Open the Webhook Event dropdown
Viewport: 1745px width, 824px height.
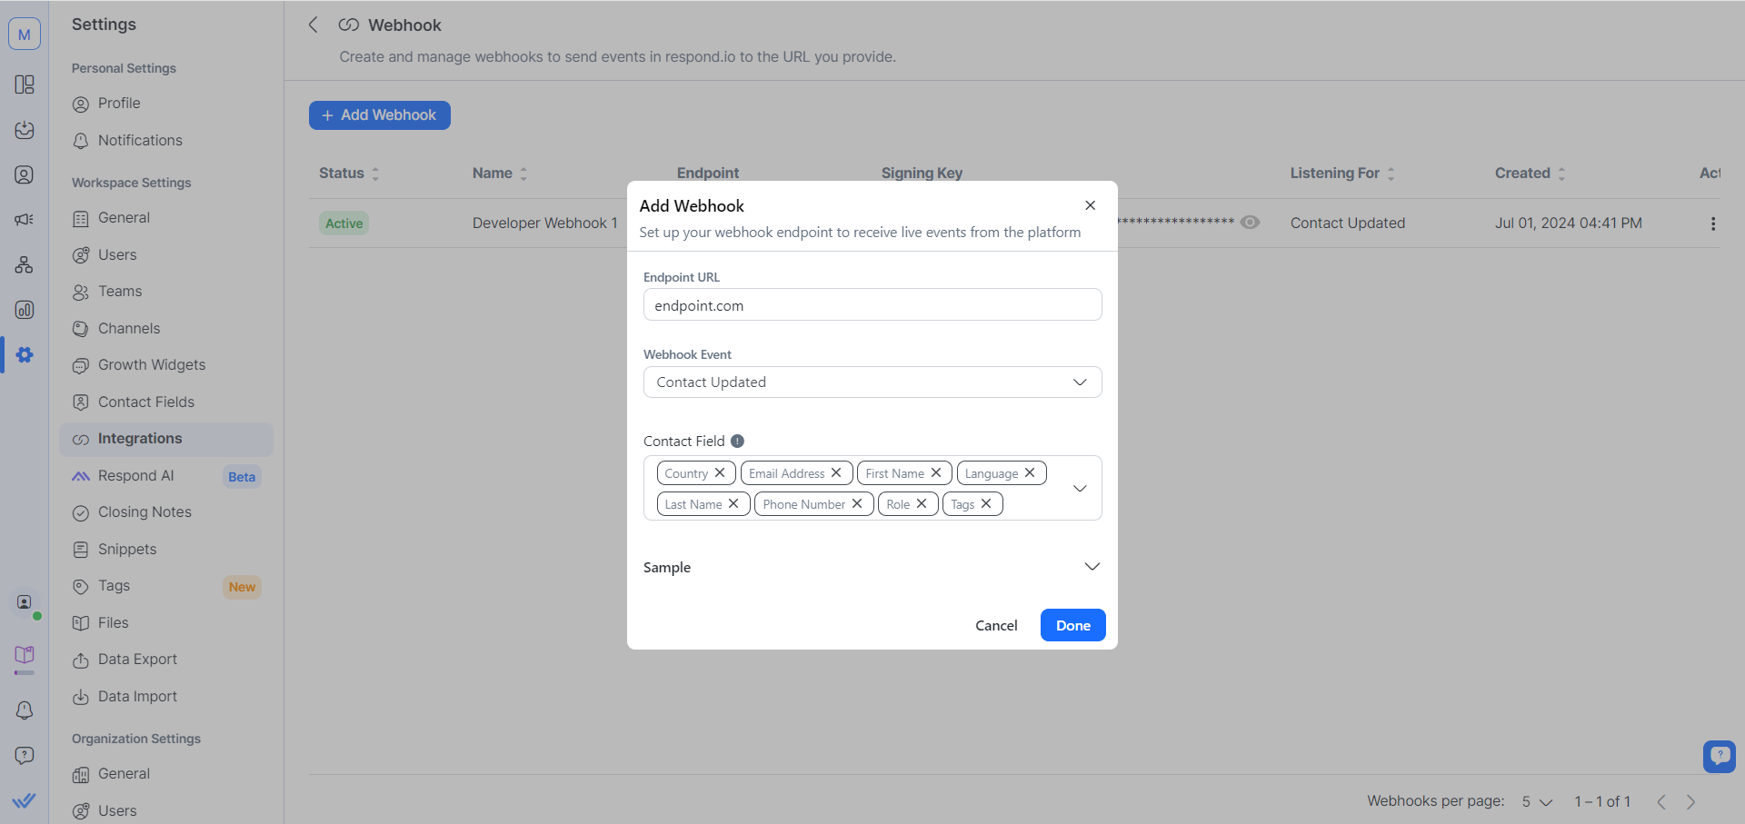click(872, 382)
